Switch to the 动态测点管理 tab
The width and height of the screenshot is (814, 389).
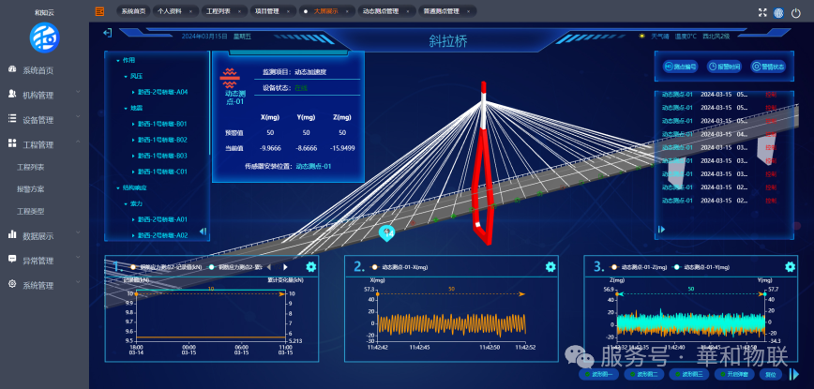pos(386,11)
